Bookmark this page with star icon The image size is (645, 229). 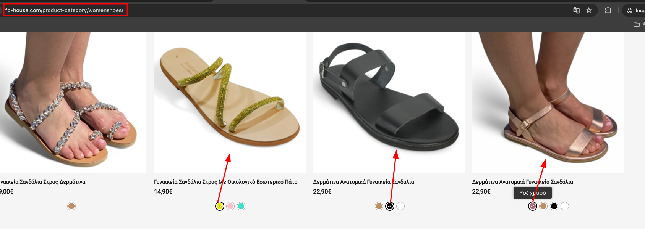[589, 10]
